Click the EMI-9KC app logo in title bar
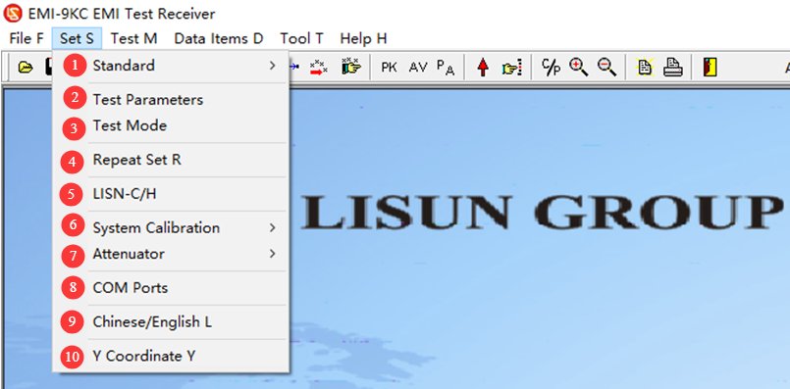The image size is (790, 389). 13,13
